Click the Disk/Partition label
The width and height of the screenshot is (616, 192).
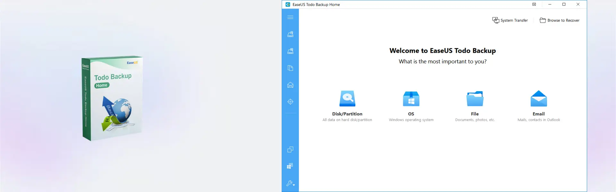[347, 114]
